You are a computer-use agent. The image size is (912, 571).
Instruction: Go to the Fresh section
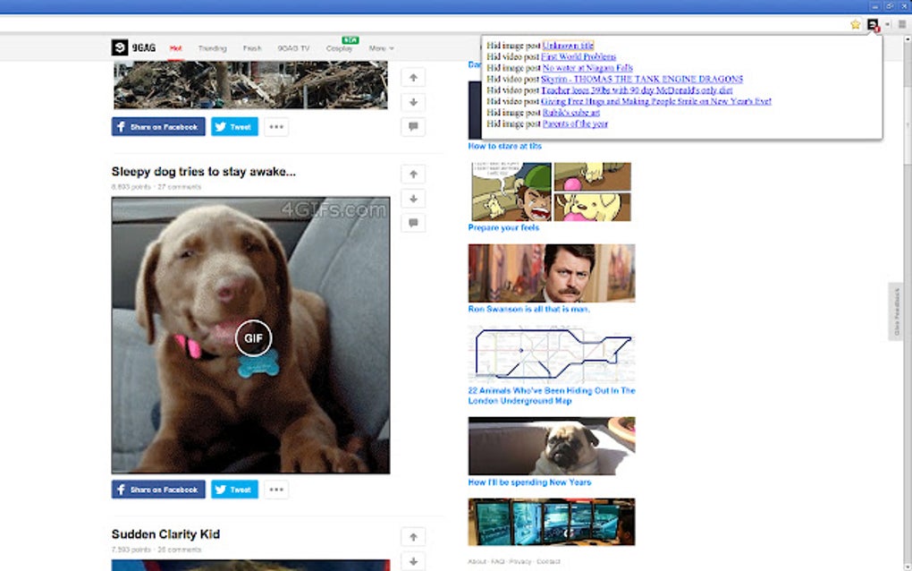coord(252,47)
